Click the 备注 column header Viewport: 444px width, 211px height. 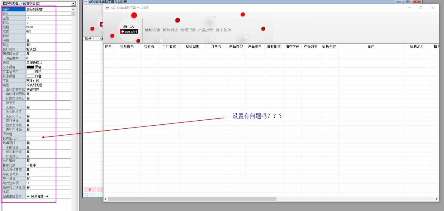371,47
